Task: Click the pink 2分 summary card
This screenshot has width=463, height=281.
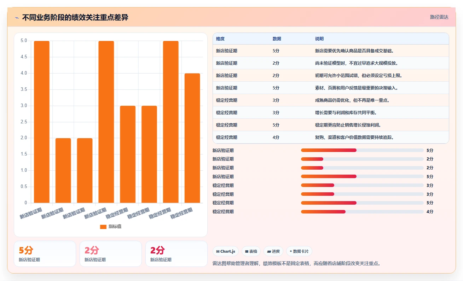Action: pyautogui.click(x=111, y=254)
